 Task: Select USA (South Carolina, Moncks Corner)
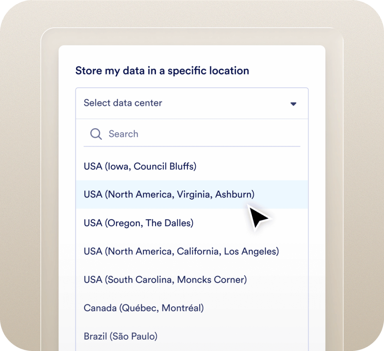pos(165,280)
